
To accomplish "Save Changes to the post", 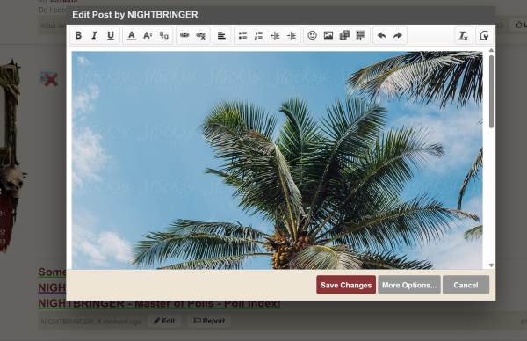I will pyautogui.click(x=346, y=285).
